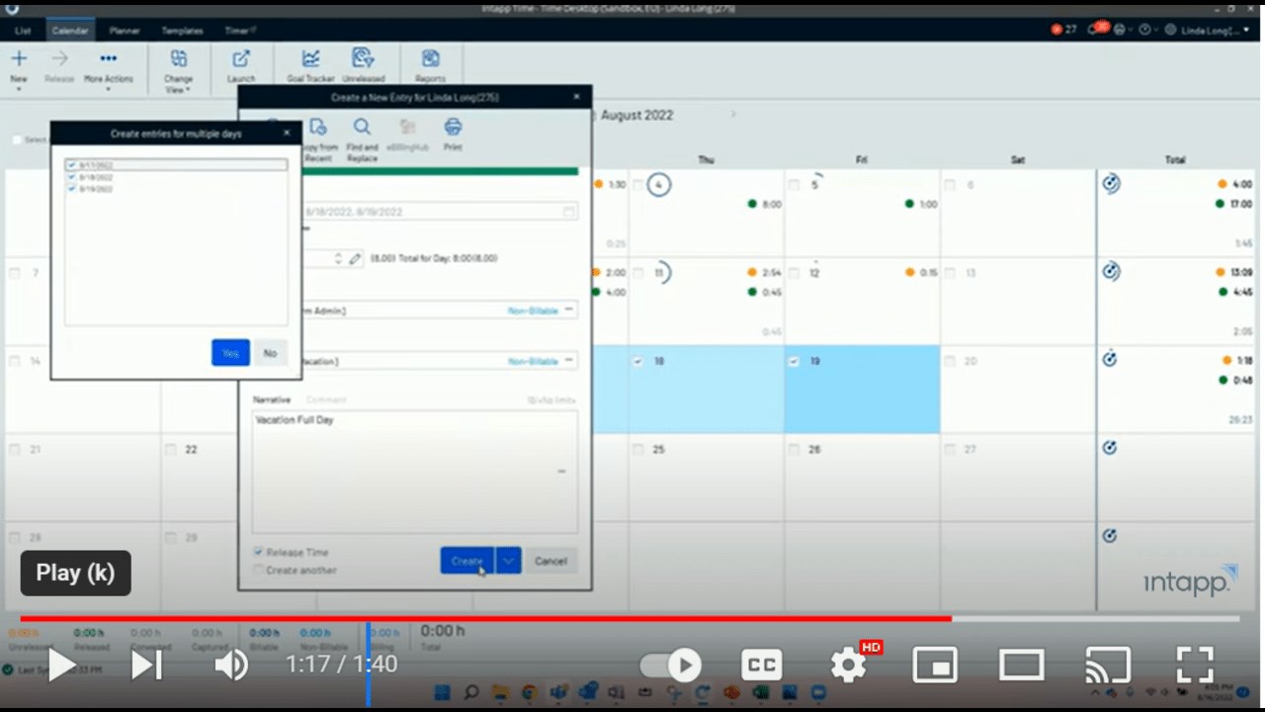1265x712 pixels.
Task: Click Copy from Recent icon
Action: pyautogui.click(x=317, y=128)
